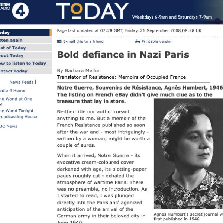Click the Bold defiance in Nazi Paris headline
The height and width of the screenshot is (223, 223).
[123, 55]
